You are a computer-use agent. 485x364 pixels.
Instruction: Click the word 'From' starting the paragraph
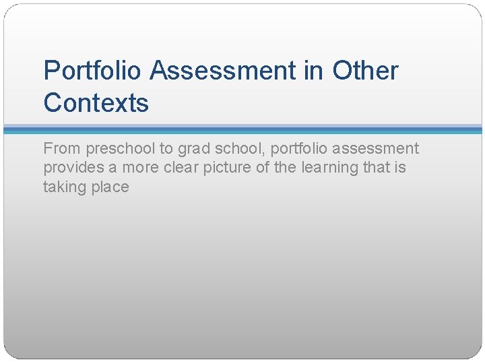62,148
